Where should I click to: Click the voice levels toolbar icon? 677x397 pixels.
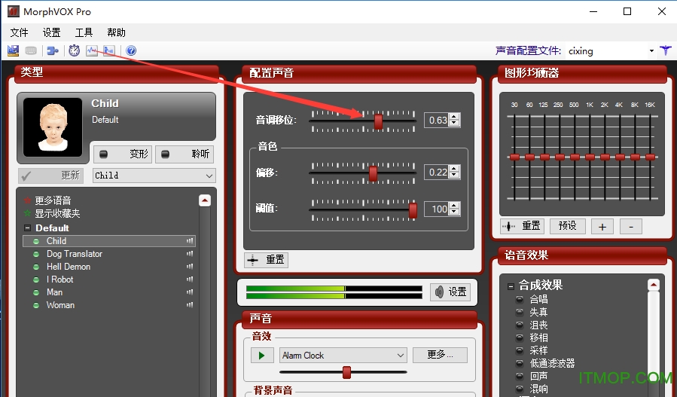tap(108, 50)
